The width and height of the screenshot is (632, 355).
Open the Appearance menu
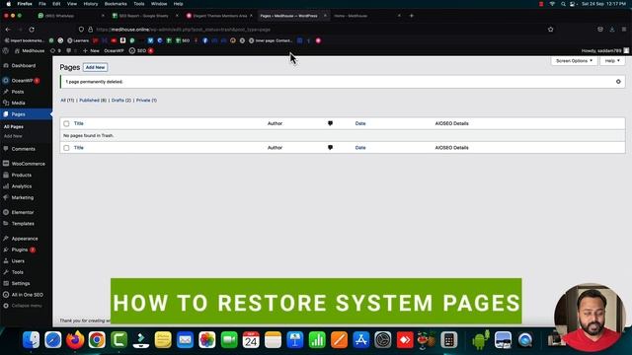24,239
